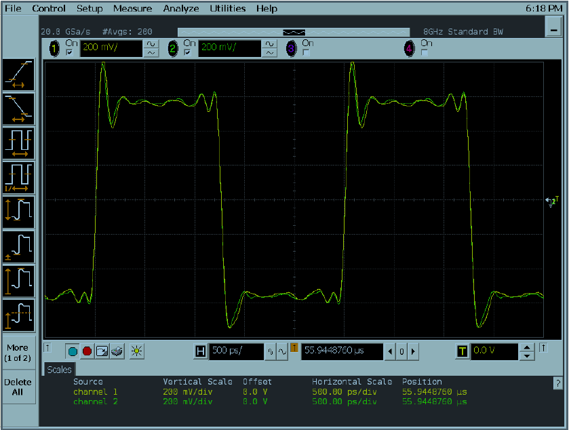Image resolution: width=569 pixels, height=430 pixels.
Task: Click the channel 3 number button
Action: pyautogui.click(x=291, y=48)
